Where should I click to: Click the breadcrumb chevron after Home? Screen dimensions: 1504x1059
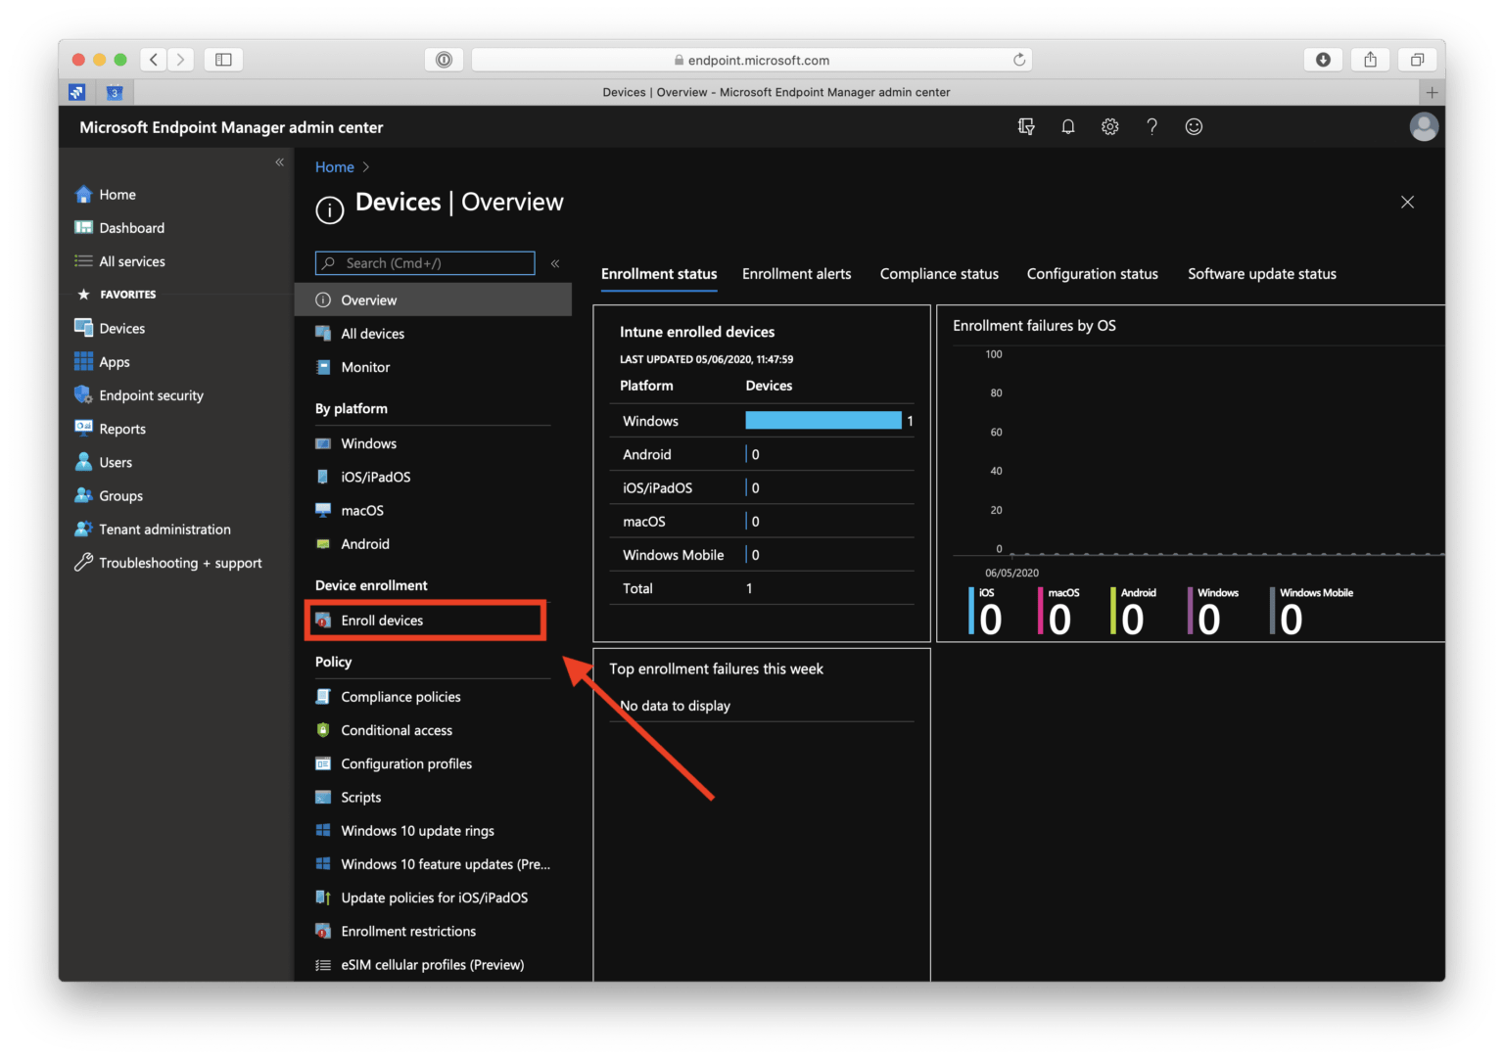point(366,167)
